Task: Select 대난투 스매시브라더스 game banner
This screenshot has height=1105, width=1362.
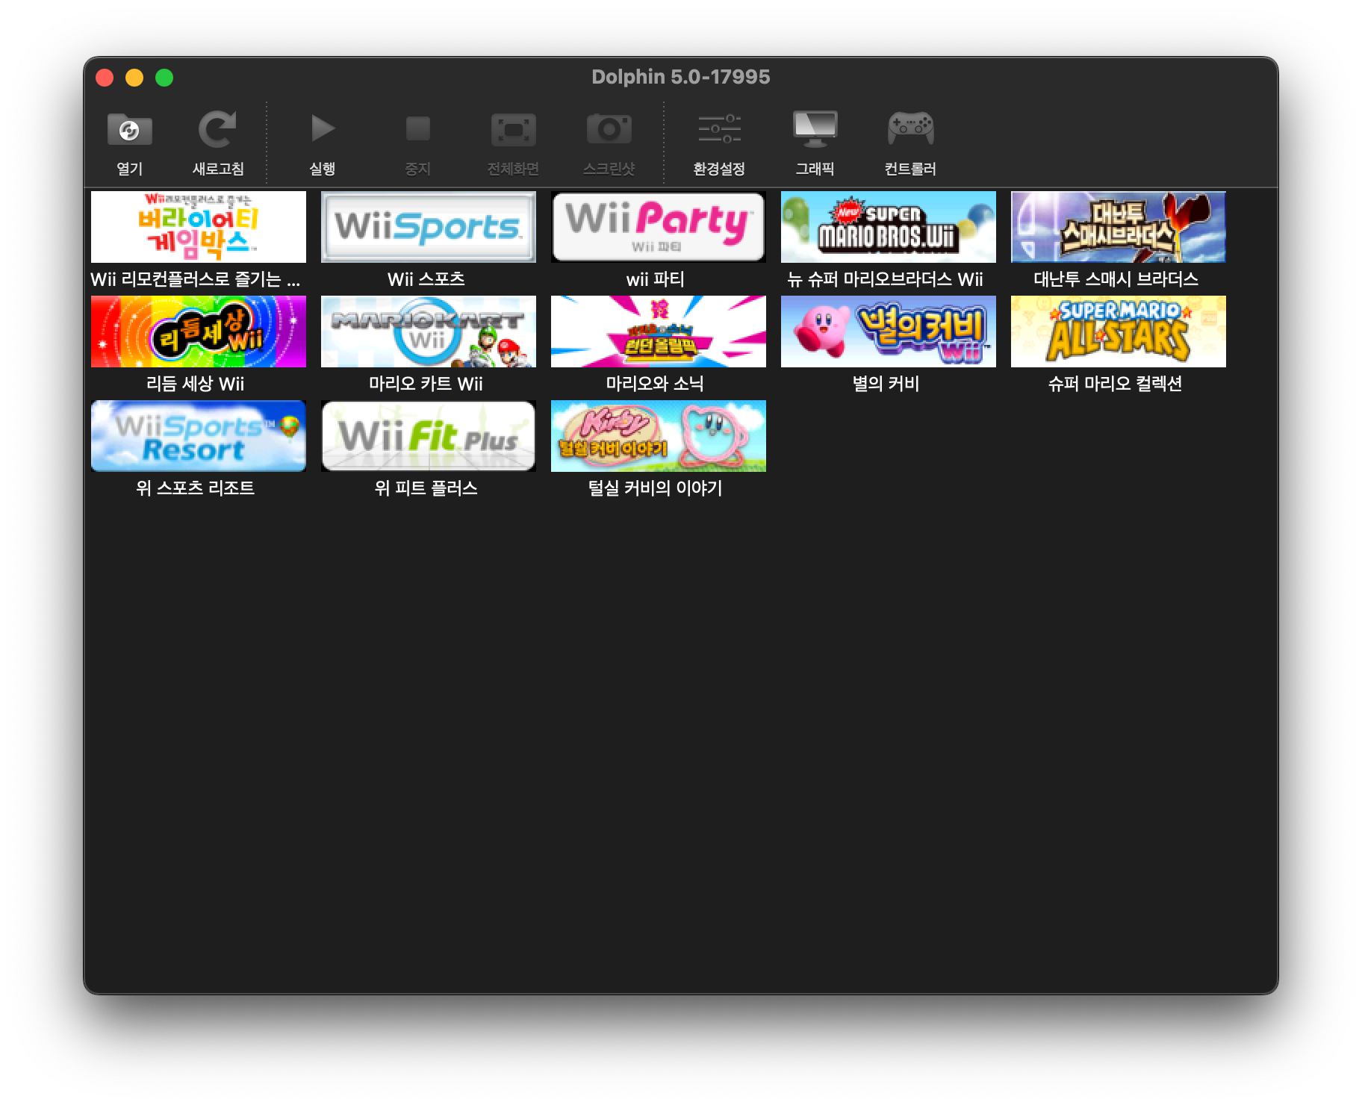Action: (1119, 227)
